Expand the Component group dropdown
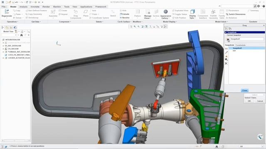Screen dimensions: 266x149 65,22
